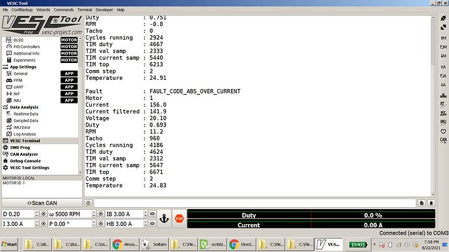Click the write motor configuration icon
Viewport: 449px width, 252px height.
tap(443, 56)
